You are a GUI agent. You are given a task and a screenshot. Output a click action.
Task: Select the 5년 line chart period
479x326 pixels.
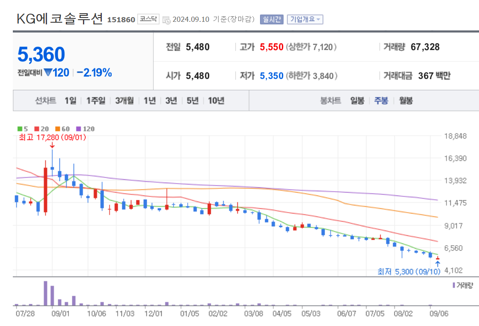tap(192, 101)
